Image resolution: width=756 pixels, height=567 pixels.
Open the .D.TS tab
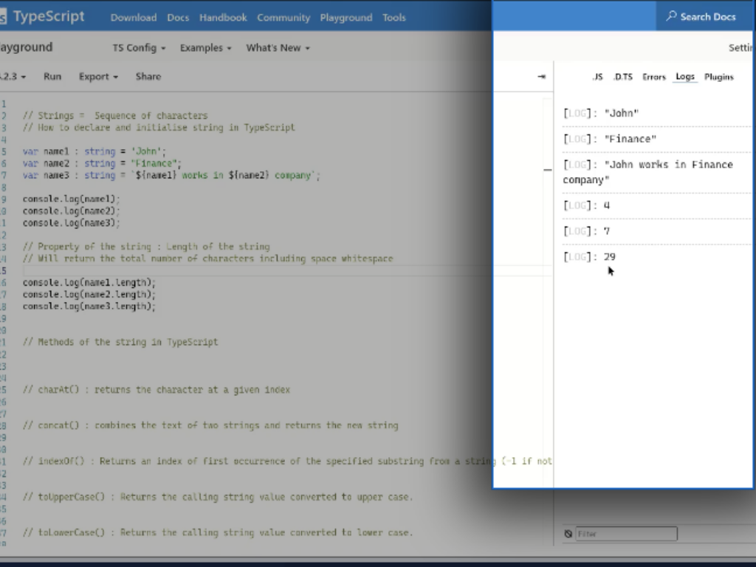click(623, 76)
